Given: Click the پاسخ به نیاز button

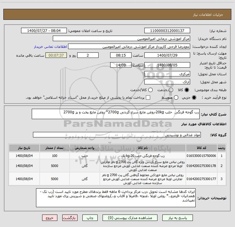Looking at the screenshot, I should (178, 218).
